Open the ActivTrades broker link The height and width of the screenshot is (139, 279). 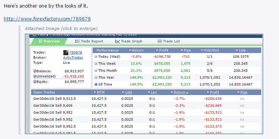[73, 58]
